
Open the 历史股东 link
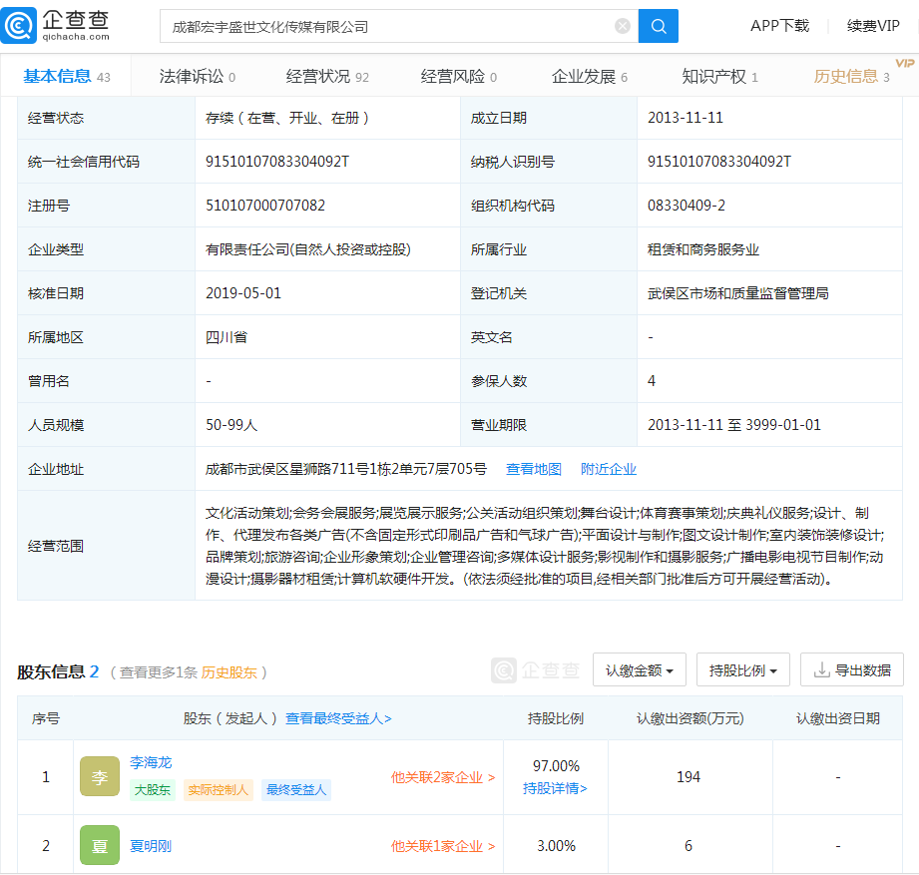point(230,672)
